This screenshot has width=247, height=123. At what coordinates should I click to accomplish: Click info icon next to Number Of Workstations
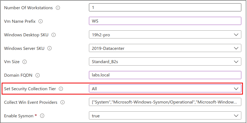(58, 8)
